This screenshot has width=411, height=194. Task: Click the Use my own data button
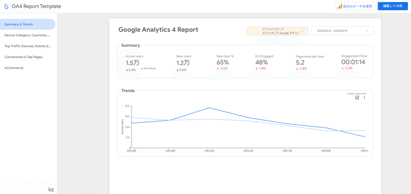point(355,6)
